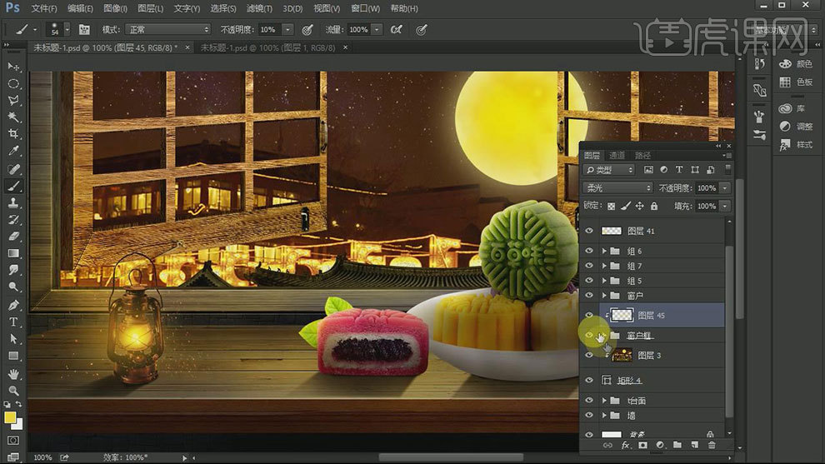Hide layer 图层 3
Image resolution: width=825 pixels, height=464 pixels.
coord(589,355)
